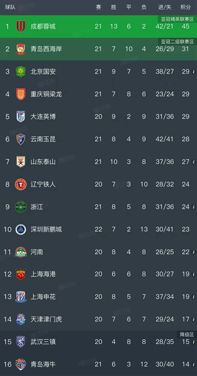The width and height of the screenshot is (197, 376).
Task: Show info for 山东泰山 points deduction
Action: [x=194, y=162]
